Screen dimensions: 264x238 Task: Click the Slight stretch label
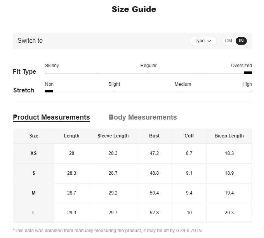coord(114,84)
